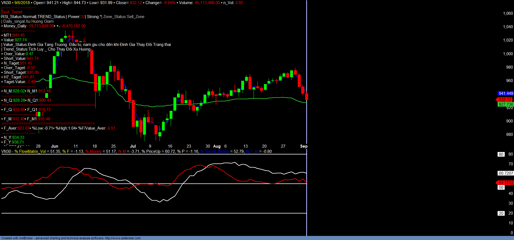
Task: Click the VN30 symbol in top header
Action: (x=6, y=3)
